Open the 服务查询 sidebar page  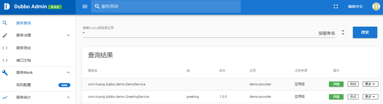pos(24,23)
